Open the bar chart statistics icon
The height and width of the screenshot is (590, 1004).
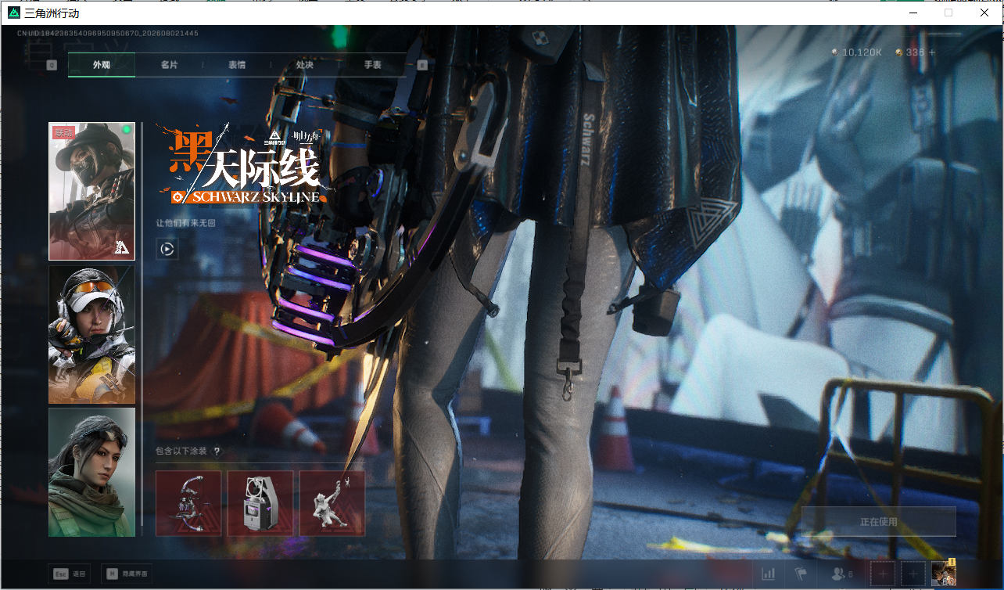click(769, 574)
